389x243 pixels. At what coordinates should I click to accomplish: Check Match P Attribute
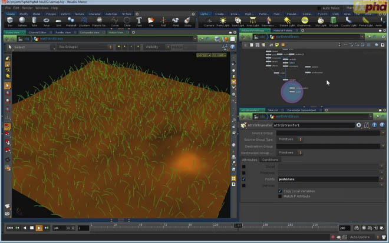coord(280,196)
